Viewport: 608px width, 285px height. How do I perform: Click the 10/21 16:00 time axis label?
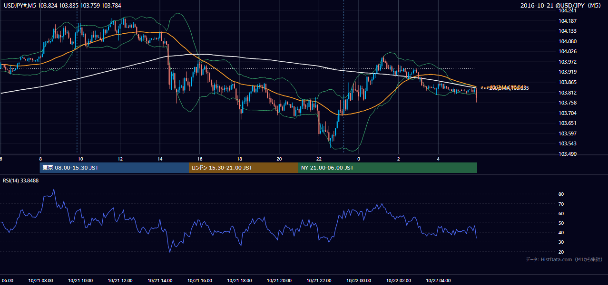[200, 281]
